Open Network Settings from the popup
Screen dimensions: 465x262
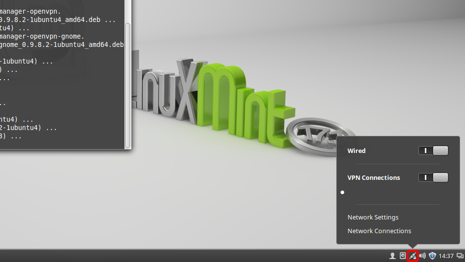(x=373, y=217)
